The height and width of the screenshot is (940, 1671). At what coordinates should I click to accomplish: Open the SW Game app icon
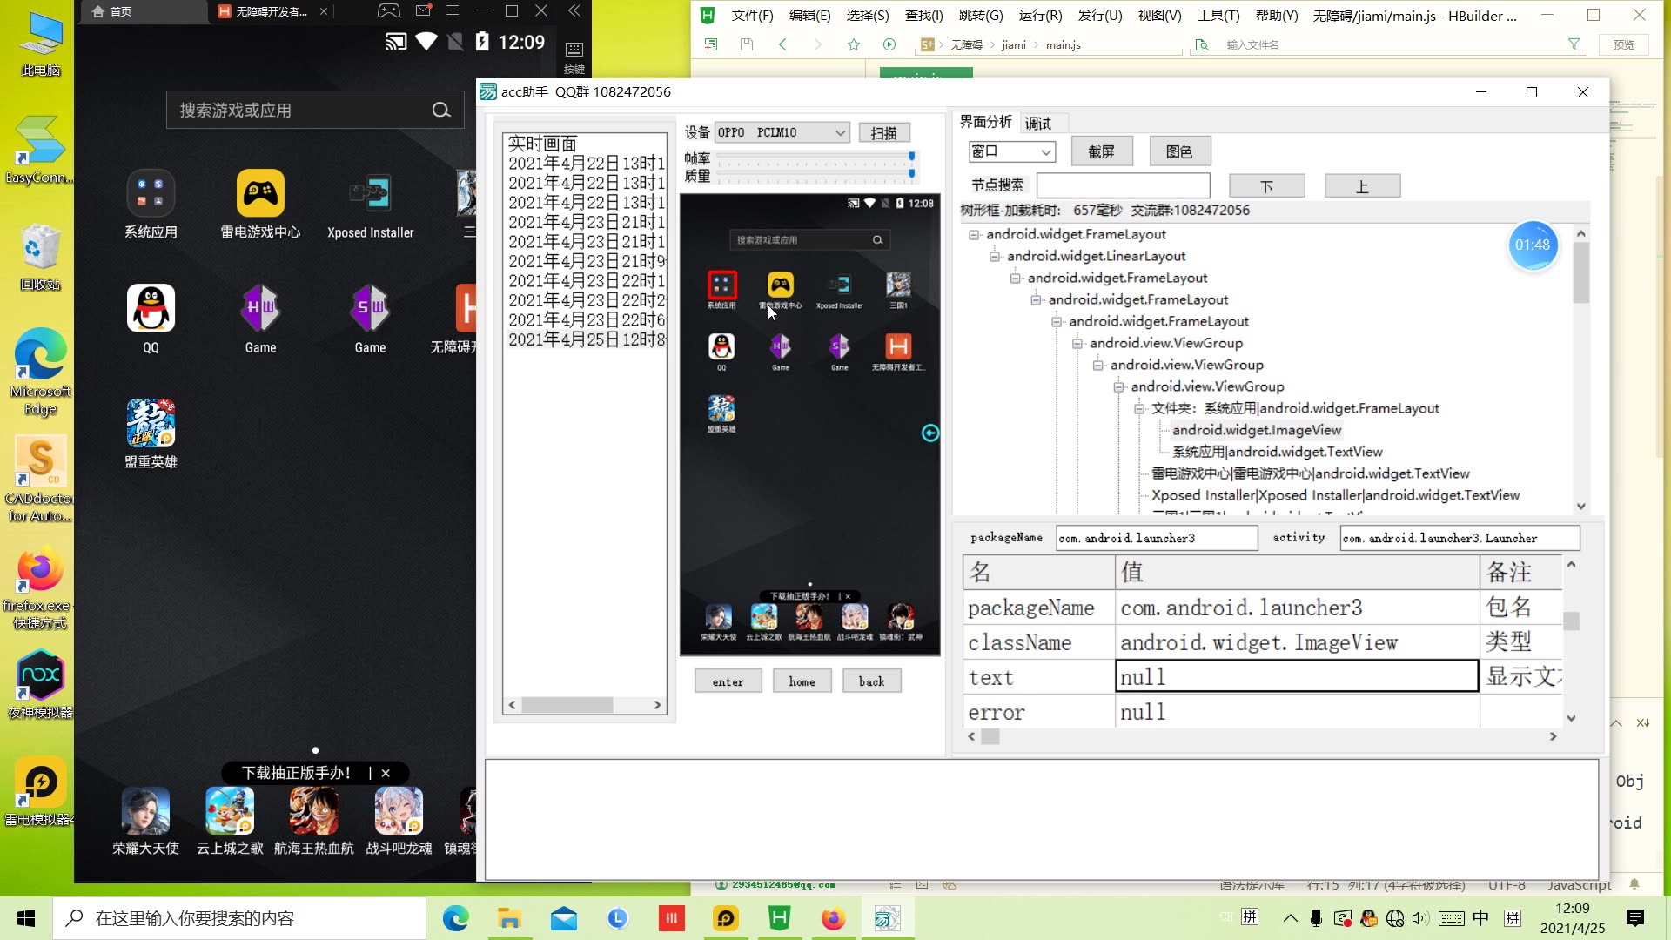tap(370, 308)
